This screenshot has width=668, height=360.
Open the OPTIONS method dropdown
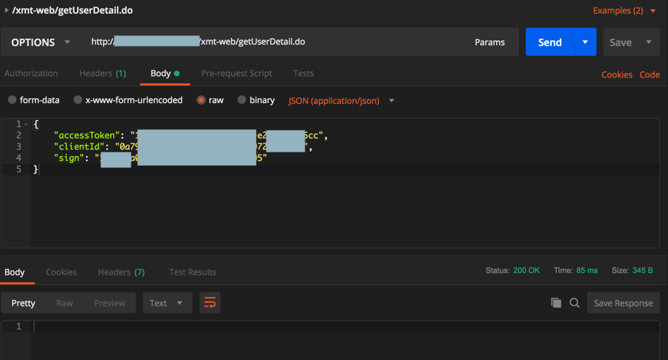pos(41,42)
